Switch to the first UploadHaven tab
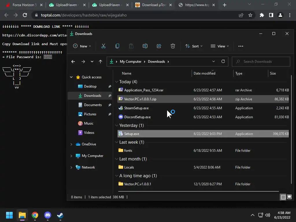This screenshot has width=296, height=222. 67,5
